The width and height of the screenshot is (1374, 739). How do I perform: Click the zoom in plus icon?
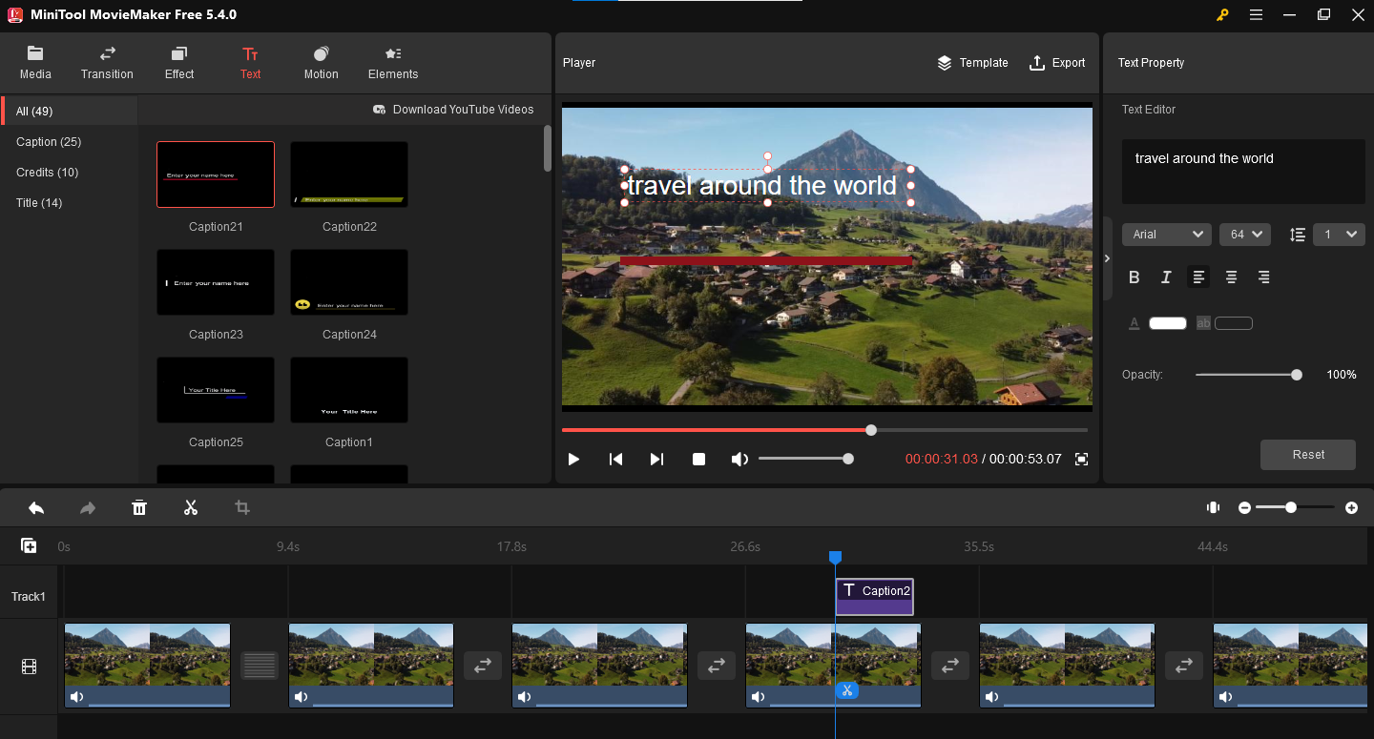point(1351,508)
